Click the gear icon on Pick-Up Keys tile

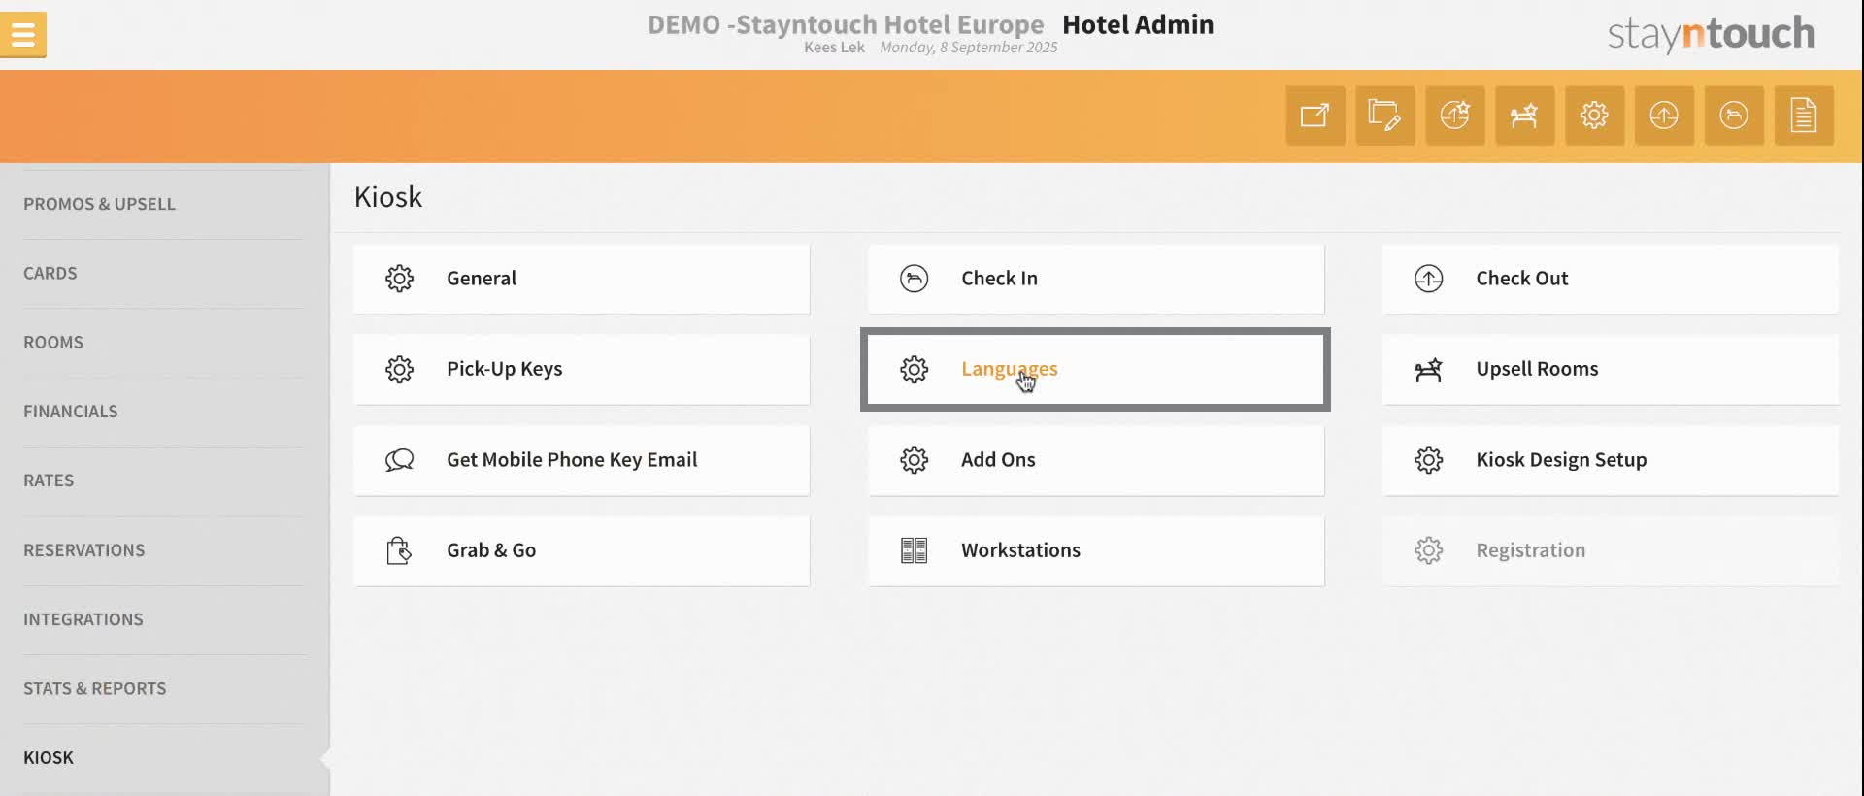pyautogui.click(x=399, y=369)
